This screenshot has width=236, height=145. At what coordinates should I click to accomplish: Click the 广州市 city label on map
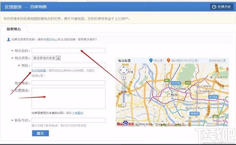tap(172, 95)
